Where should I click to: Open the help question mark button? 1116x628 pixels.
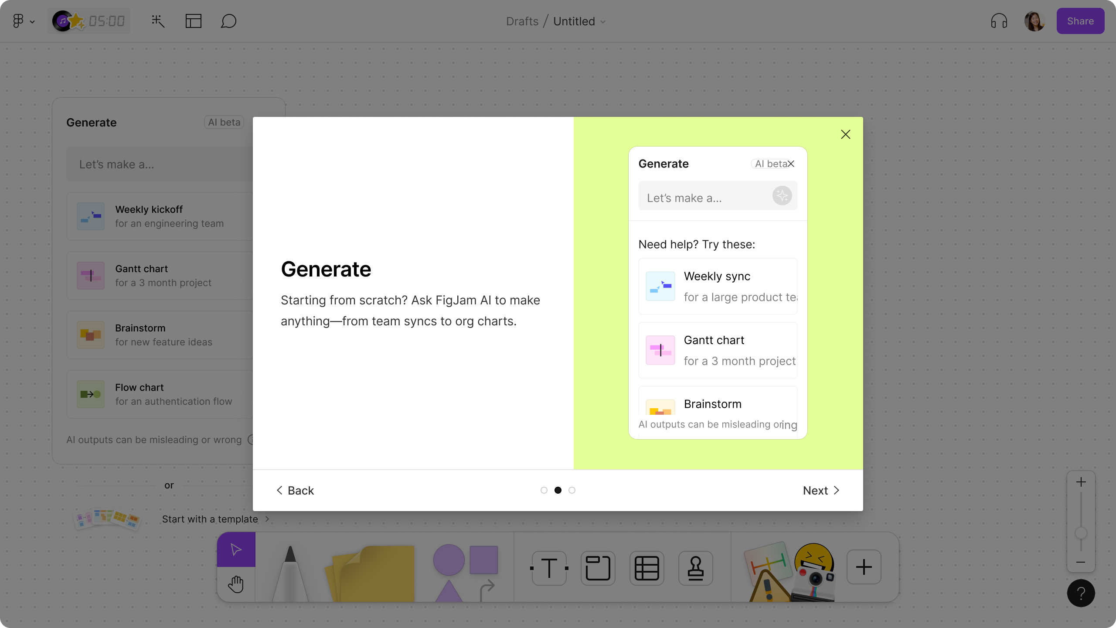pyautogui.click(x=1081, y=593)
